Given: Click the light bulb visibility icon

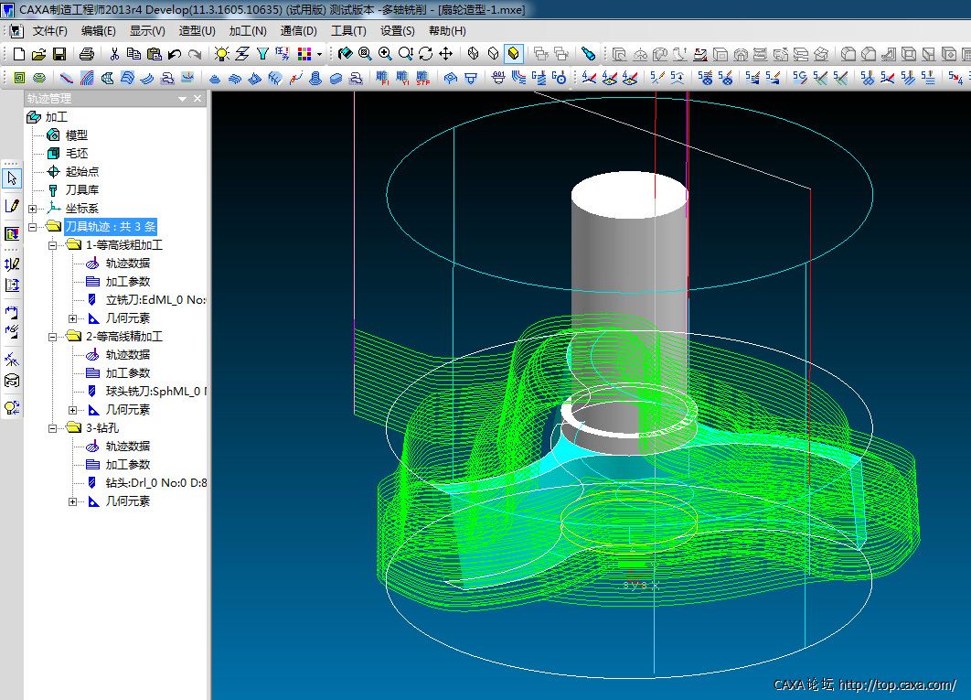Looking at the screenshot, I should [x=221, y=54].
